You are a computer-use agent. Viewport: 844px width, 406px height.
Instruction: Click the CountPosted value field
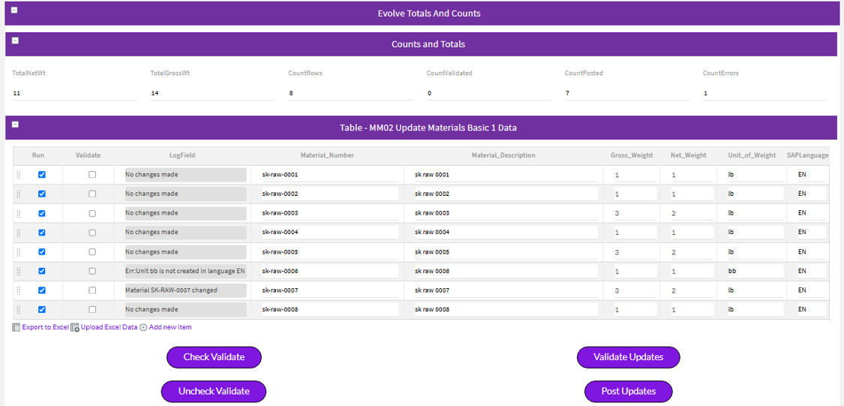tap(626, 94)
